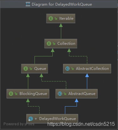Select the DelayedWorkQueue class node
The image size is (118, 130).
52,119
